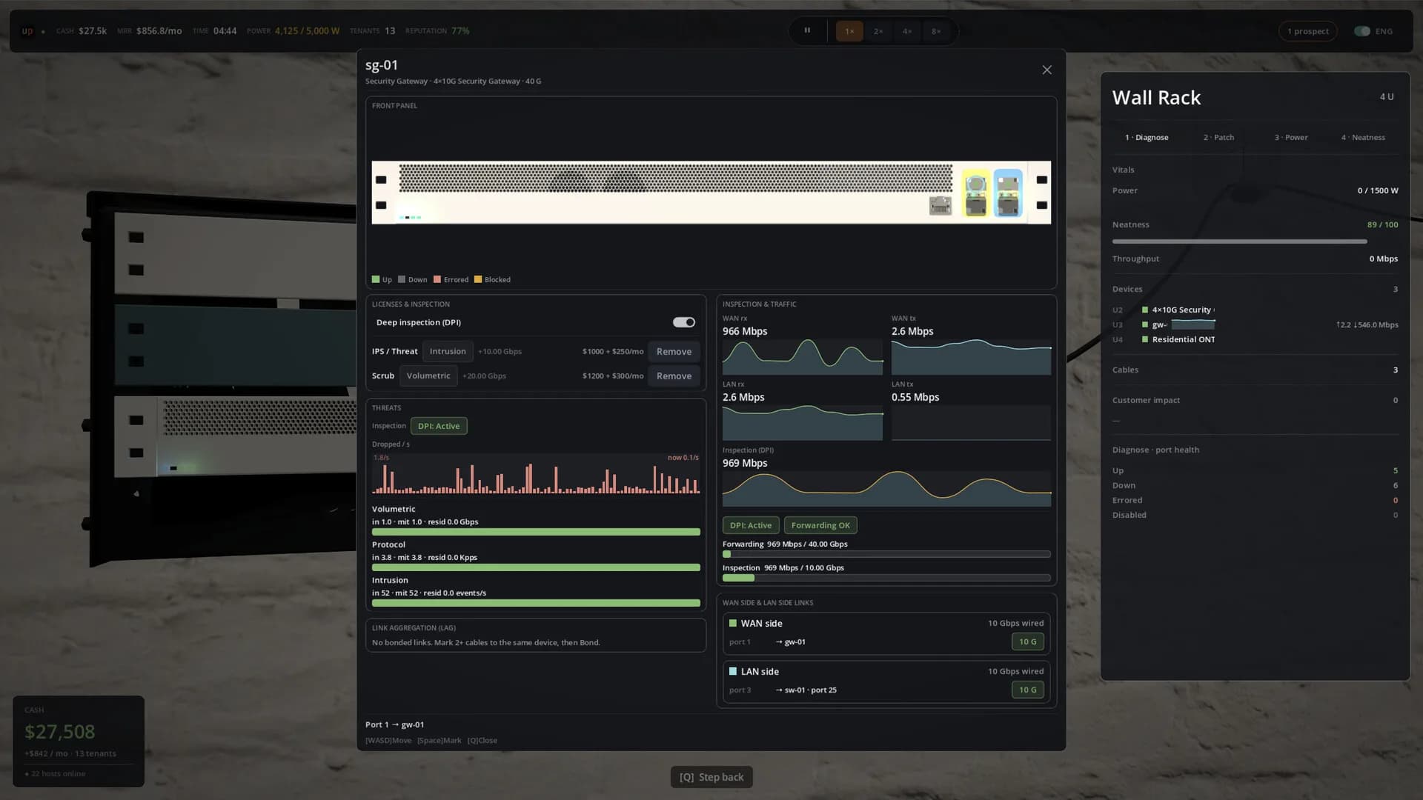1423x800 pixels.
Task: Click the grey RJ45 management port
Action: [940, 205]
